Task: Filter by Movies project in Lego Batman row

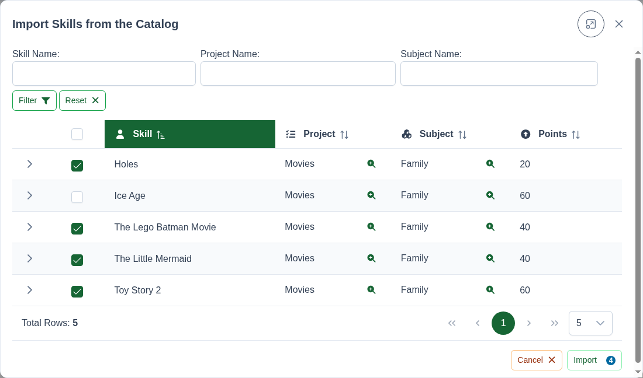Action: (372, 227)
